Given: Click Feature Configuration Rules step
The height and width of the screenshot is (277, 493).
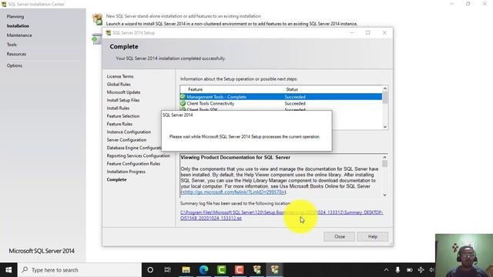Looking at the screenshot, I should (133, 164).
